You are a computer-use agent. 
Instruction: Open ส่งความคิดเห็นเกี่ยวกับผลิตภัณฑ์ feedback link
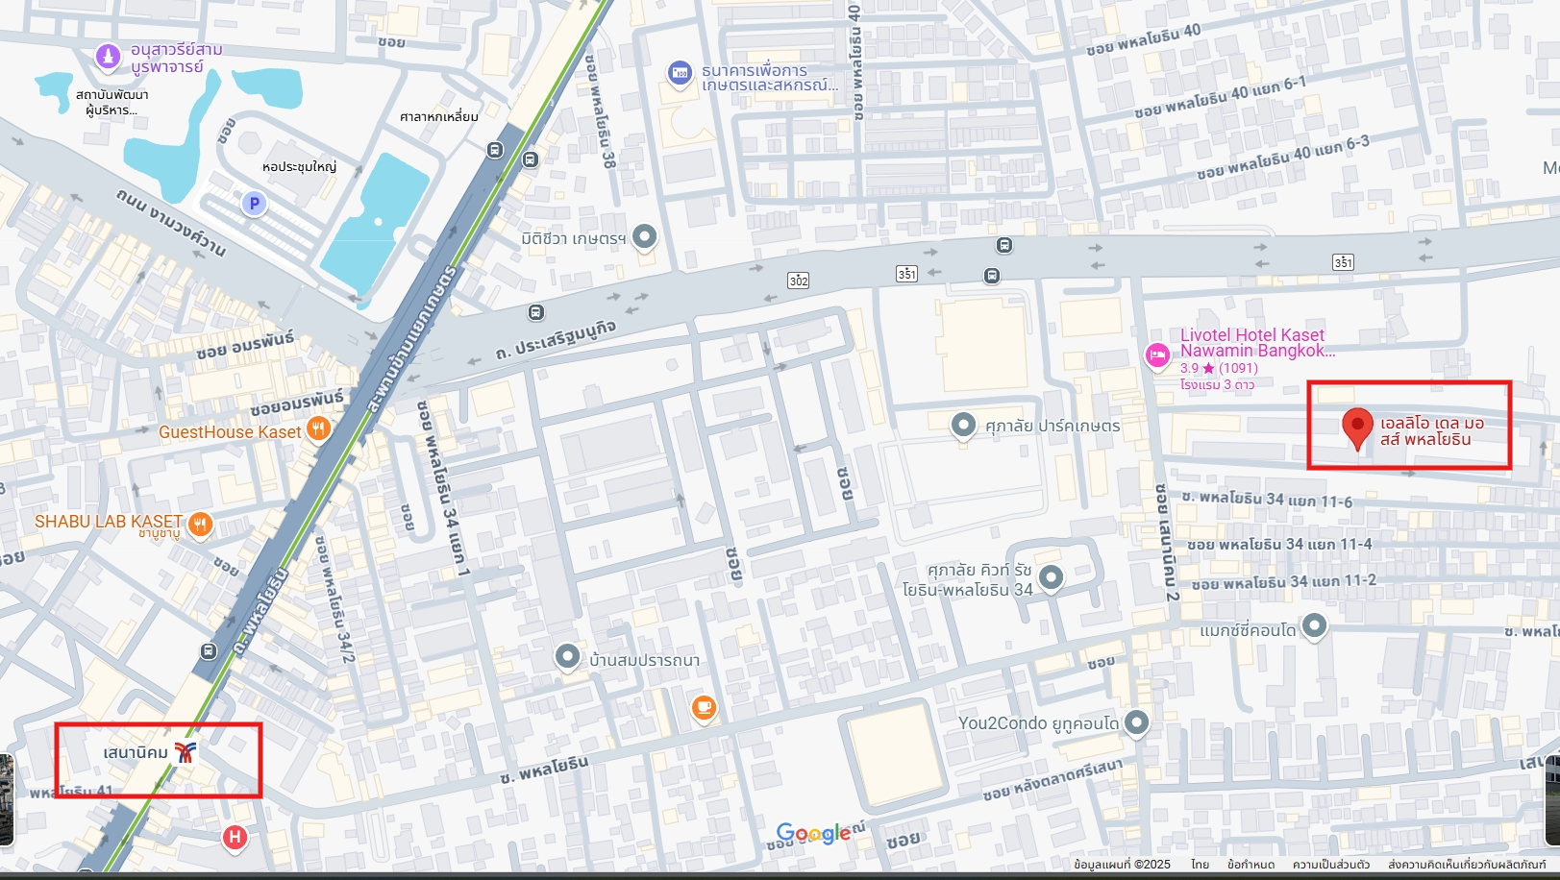click(x=1467, y=865)
